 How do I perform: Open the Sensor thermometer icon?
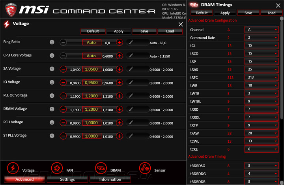145,168
